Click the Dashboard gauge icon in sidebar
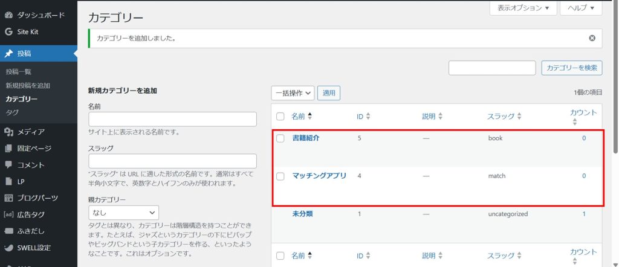619x267 pixels. 8,14
